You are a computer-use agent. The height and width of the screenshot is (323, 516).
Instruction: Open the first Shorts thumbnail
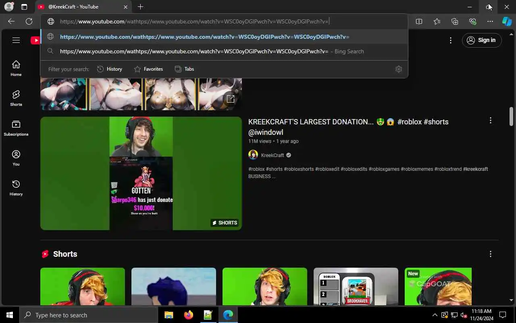[x=83, y=286]
